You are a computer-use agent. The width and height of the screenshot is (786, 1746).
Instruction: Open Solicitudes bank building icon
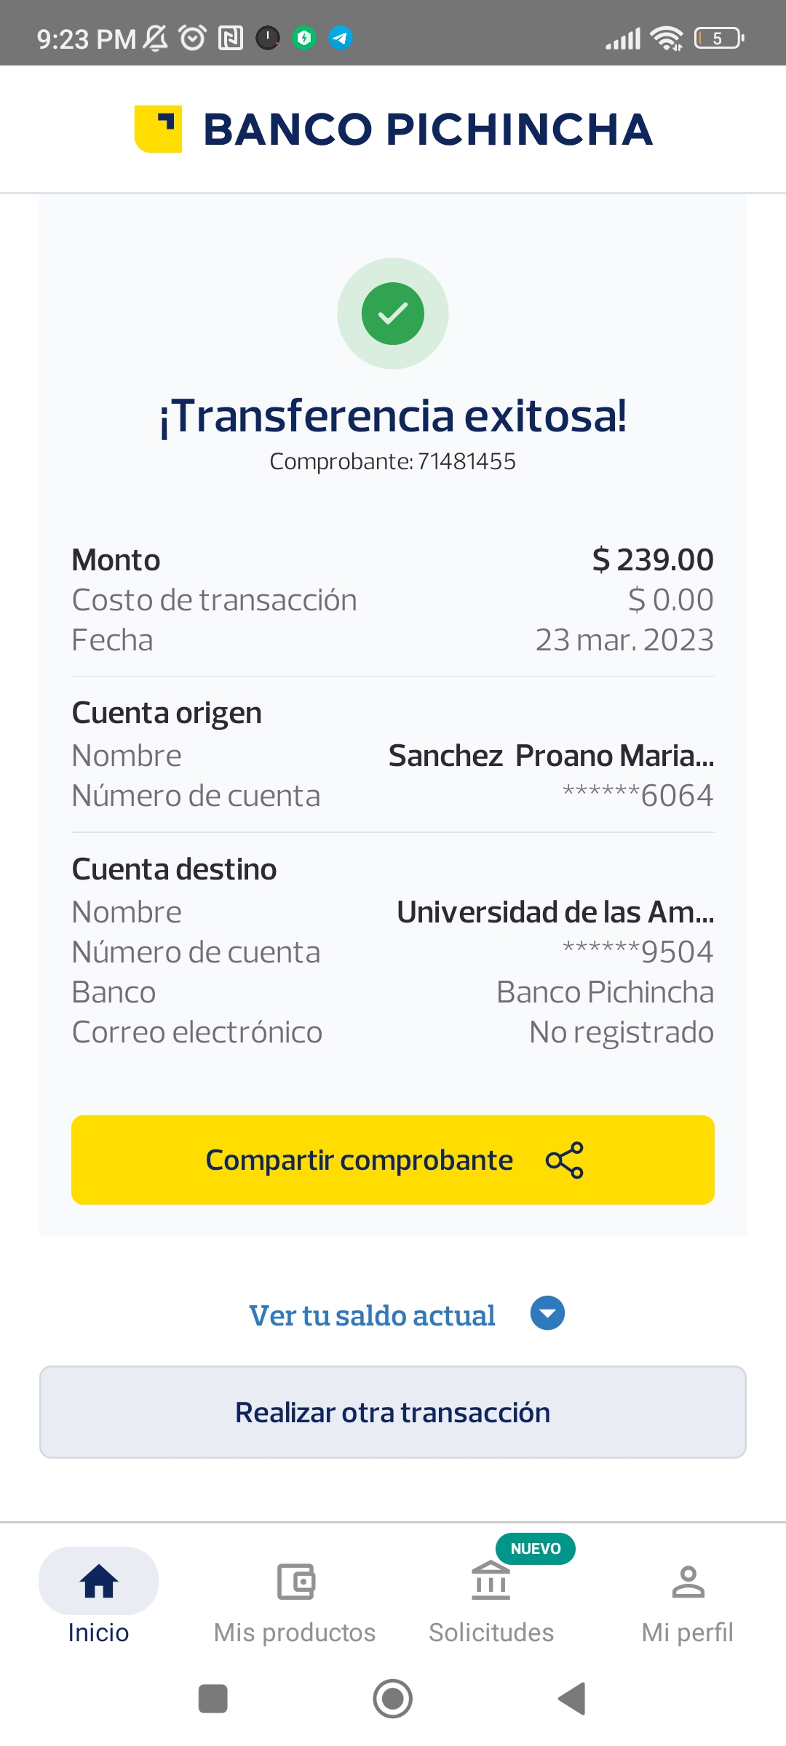coord(491,1582)
